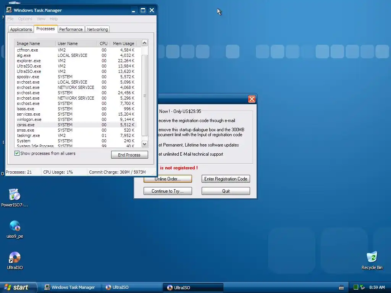The height and width of the screenshot is (293, 391).
Task: Select the explorer.exe process row
Action: (x=76, y=61)
